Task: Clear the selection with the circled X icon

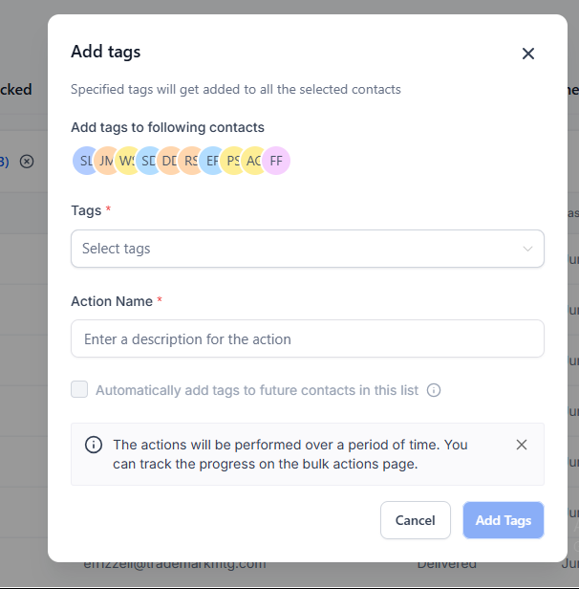Action: click(x=27, y=162)
